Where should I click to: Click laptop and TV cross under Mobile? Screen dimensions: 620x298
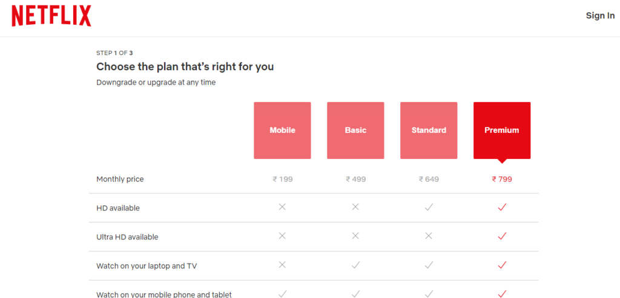(x=282, y=265)
